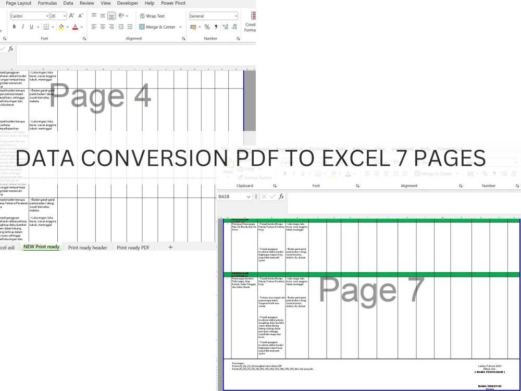Viewport: 521px width, 391px height.
Task: Open font size 20 dropdown
Action: 65,16
